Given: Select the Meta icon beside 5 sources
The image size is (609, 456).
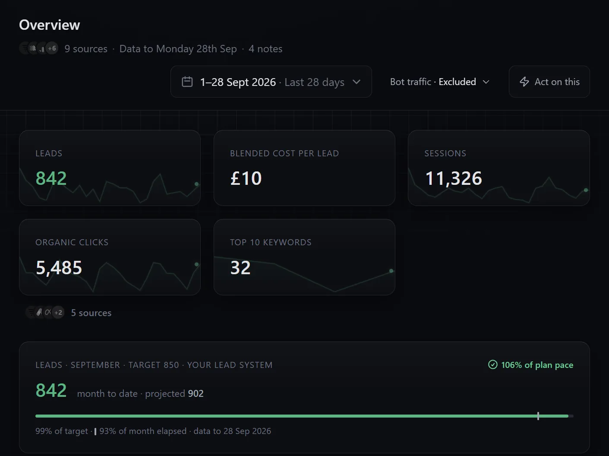Looking at the screenshot, I should tap(48, 312).
